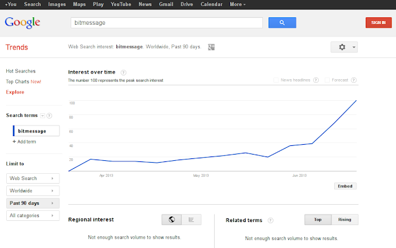Open Images in the top bar
This screenshot has width=396, height=248.
click(x=57, y=4)
